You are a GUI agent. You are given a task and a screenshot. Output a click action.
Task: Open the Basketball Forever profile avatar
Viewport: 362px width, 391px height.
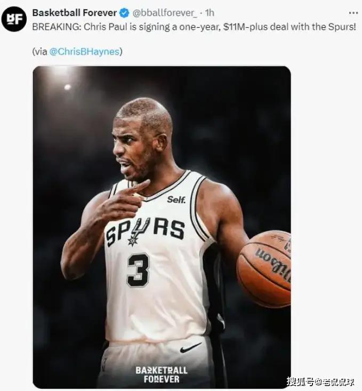14,19
